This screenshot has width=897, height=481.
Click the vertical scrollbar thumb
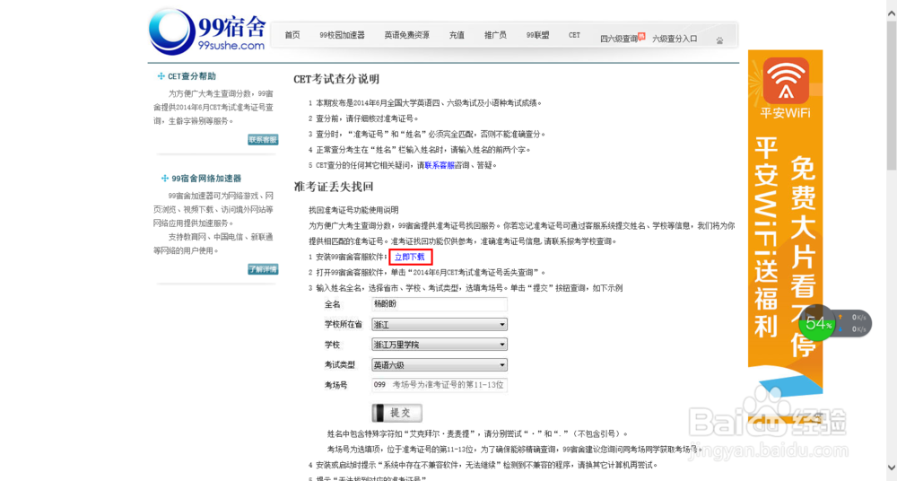(892, 96)
